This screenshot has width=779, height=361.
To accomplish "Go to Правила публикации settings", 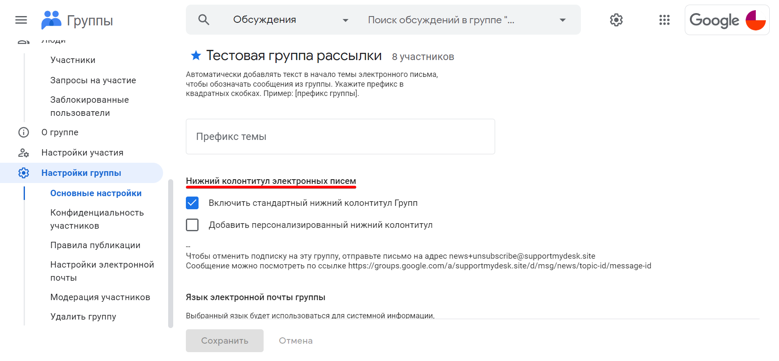I will 95,245.
